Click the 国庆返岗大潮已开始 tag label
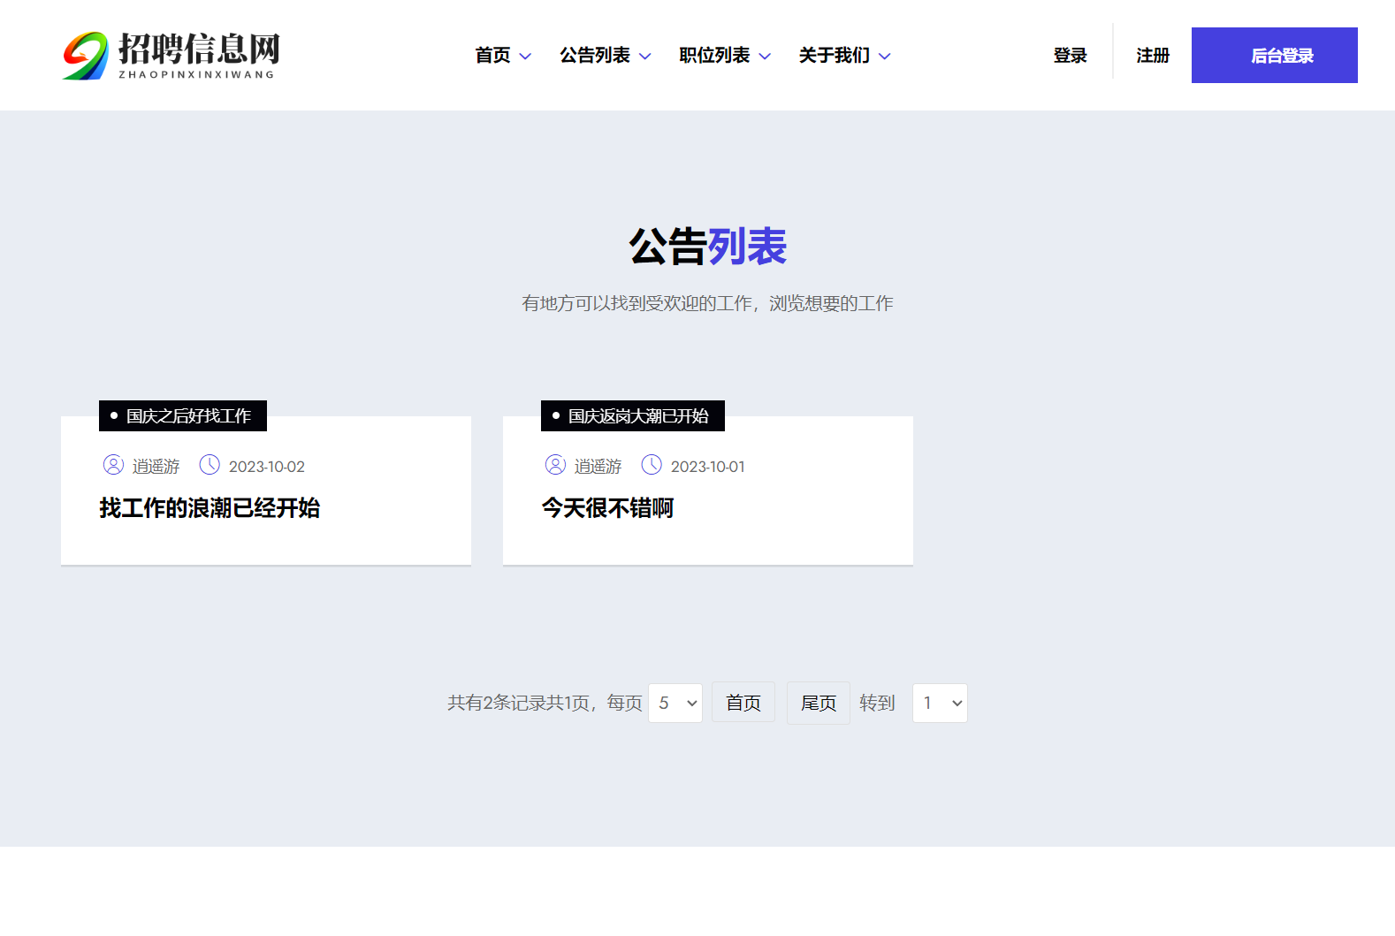Viewport: 1395px width, 936px height. pyautogui.click(x=633, y=415)
